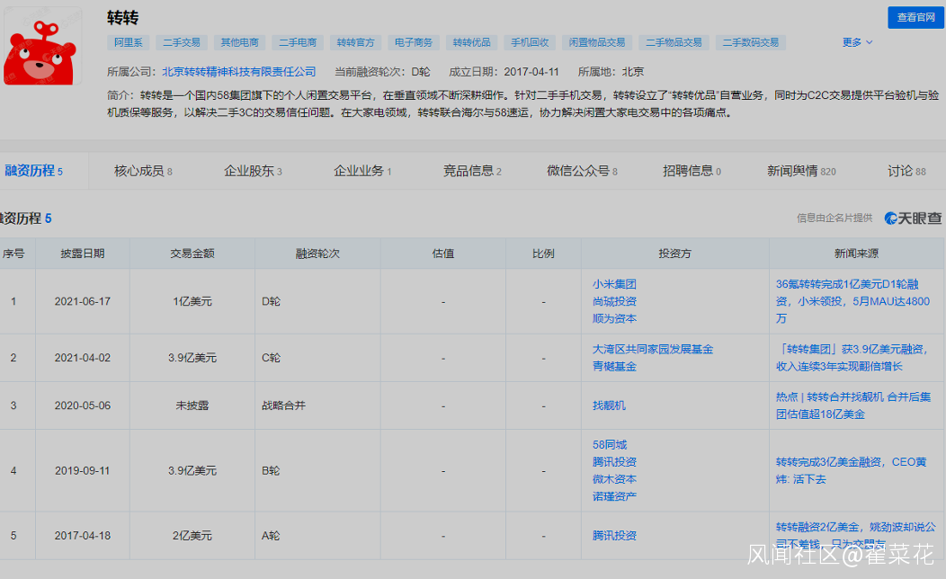
Task: Click amount cell 未披露
Action: (x=192, y=405)
